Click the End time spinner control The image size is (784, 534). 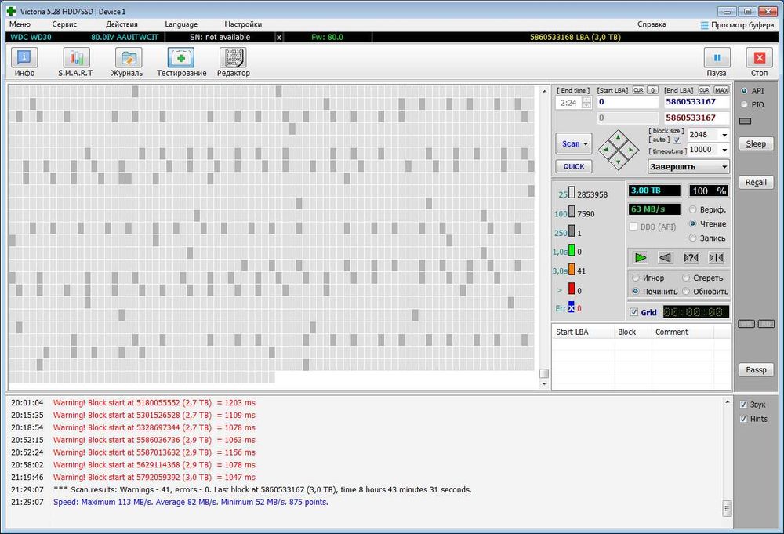(586, 103)
